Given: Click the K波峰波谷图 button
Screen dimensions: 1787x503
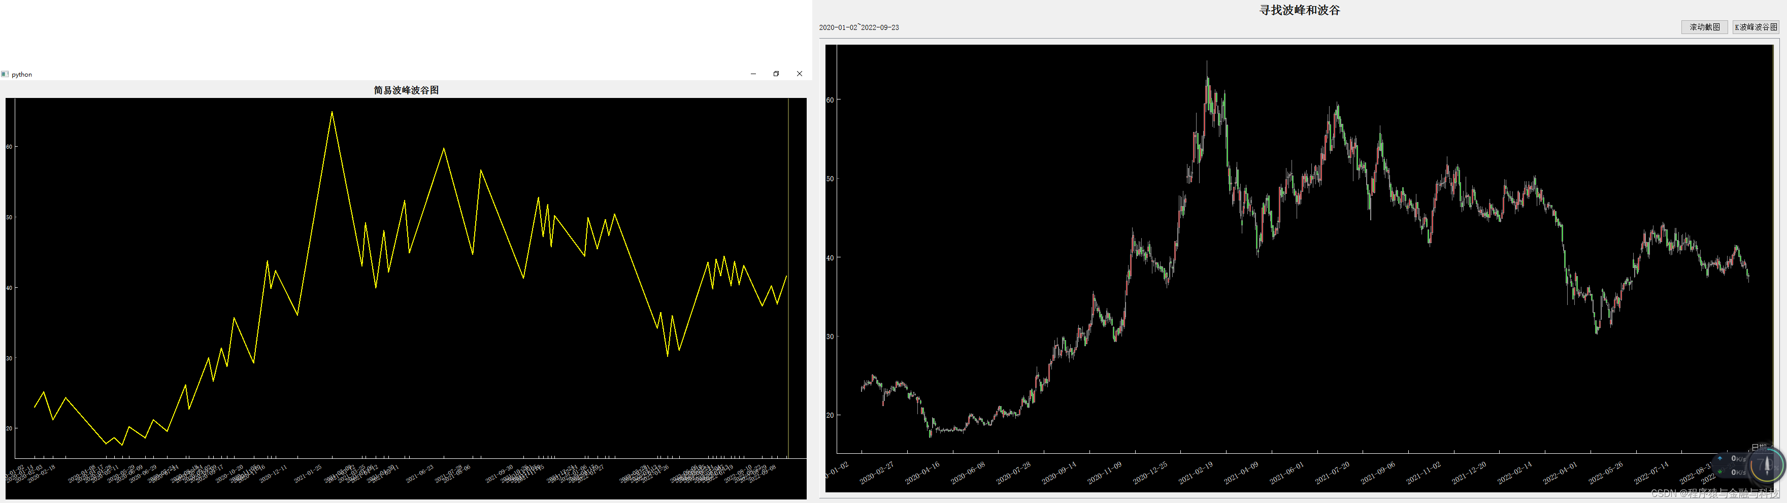Looking at the screenshot, I should click(1756, 27).
